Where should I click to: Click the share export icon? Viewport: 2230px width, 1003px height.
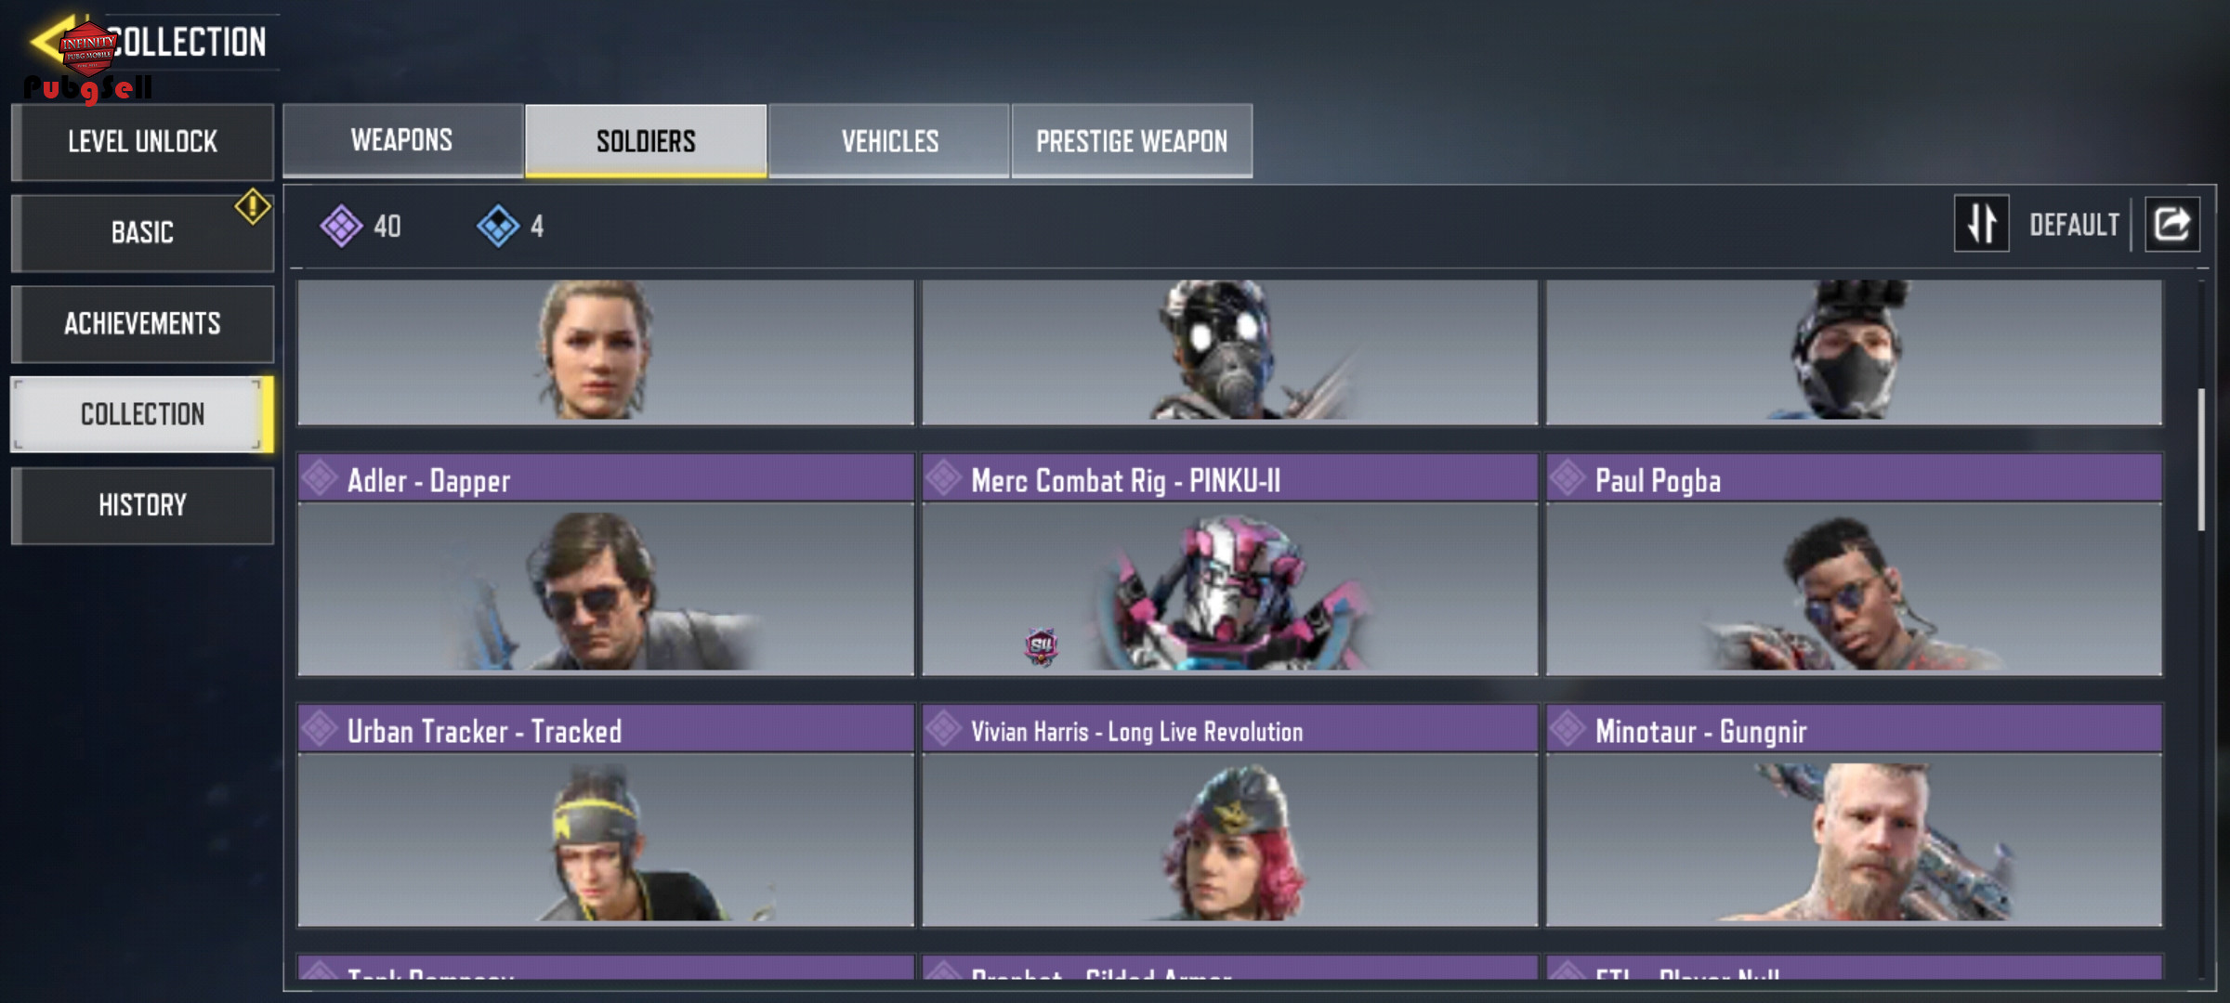click(2171, 224)
